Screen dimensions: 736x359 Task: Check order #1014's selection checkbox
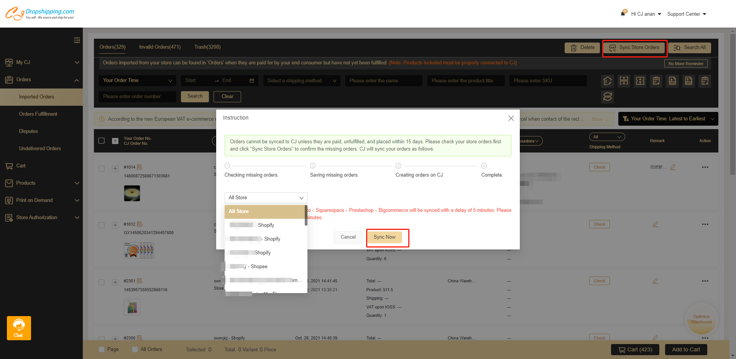click(101, 168)
